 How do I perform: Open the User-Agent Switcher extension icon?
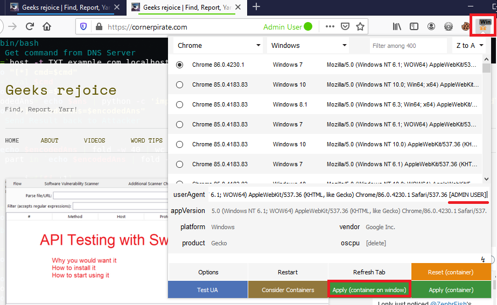pyautogui.click(x=485, y=26)
